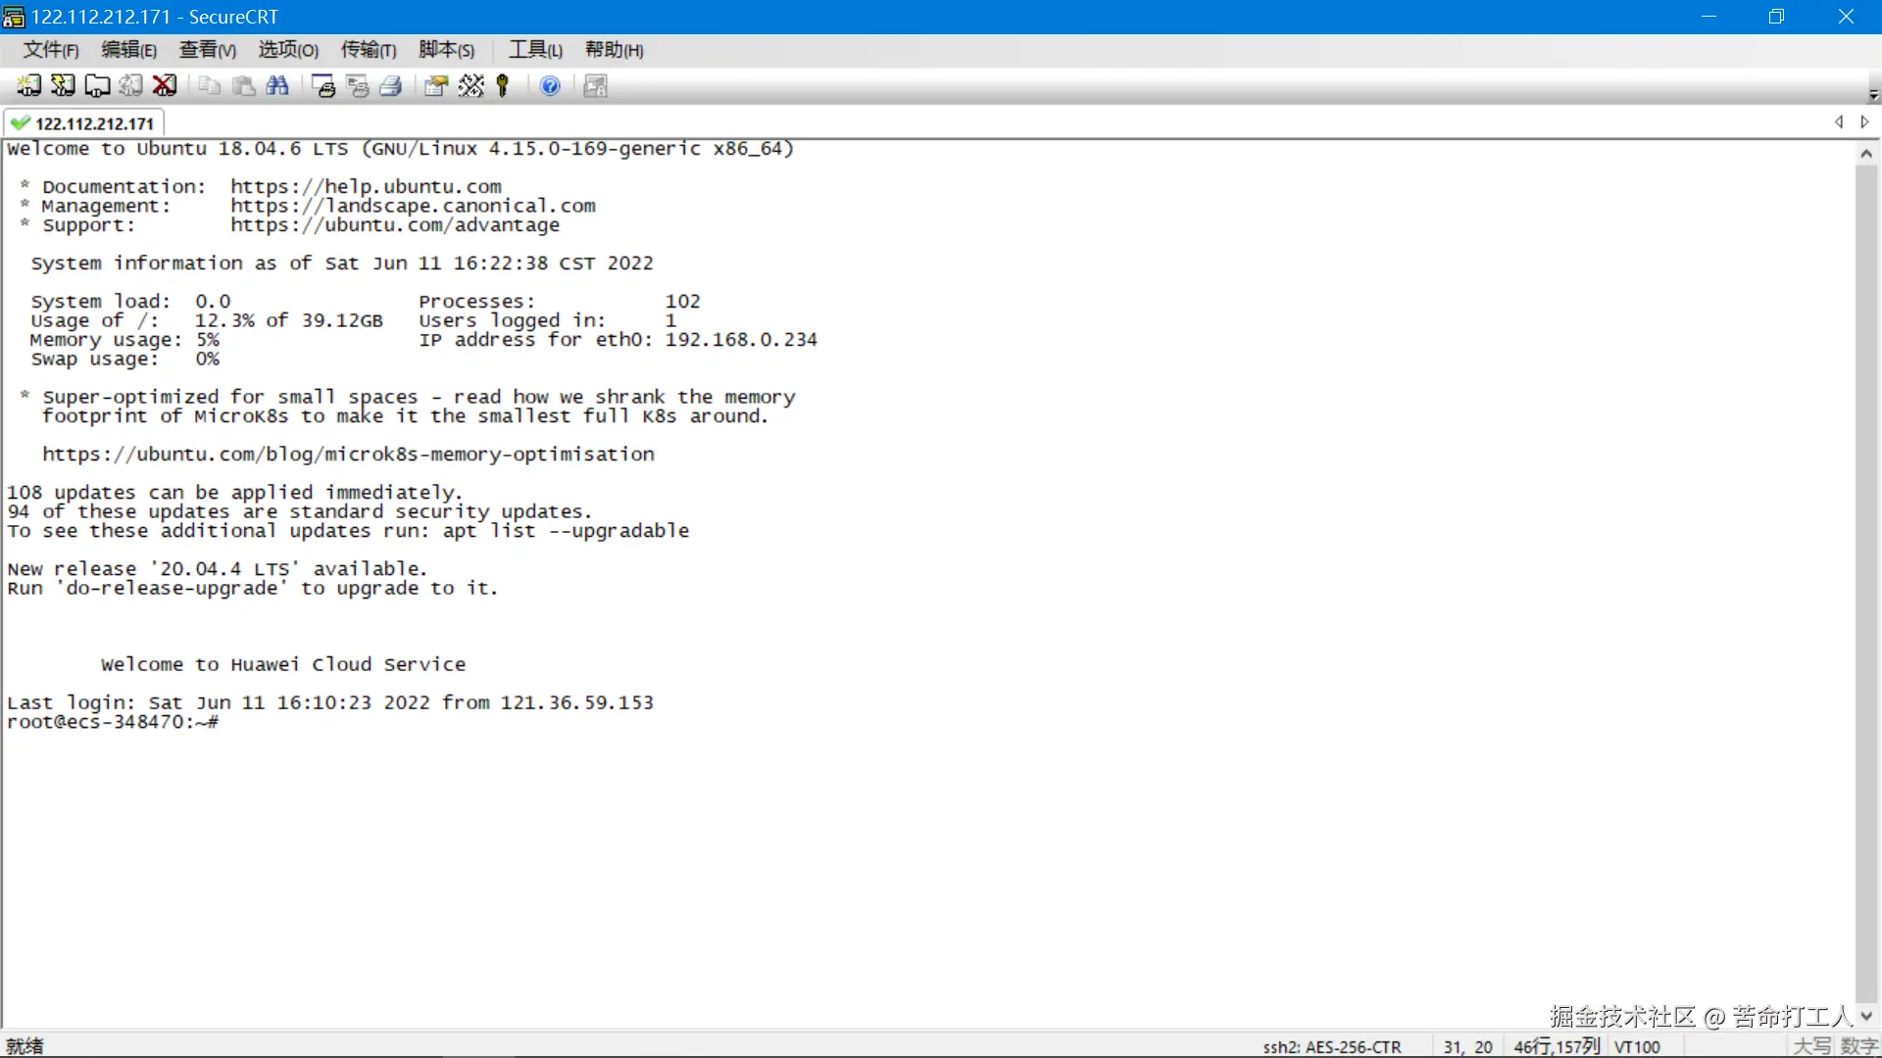This screenshot has height=1058, width=1882.
Task: Click terminal scrollbar up arrow
Action: (1866, 154)
